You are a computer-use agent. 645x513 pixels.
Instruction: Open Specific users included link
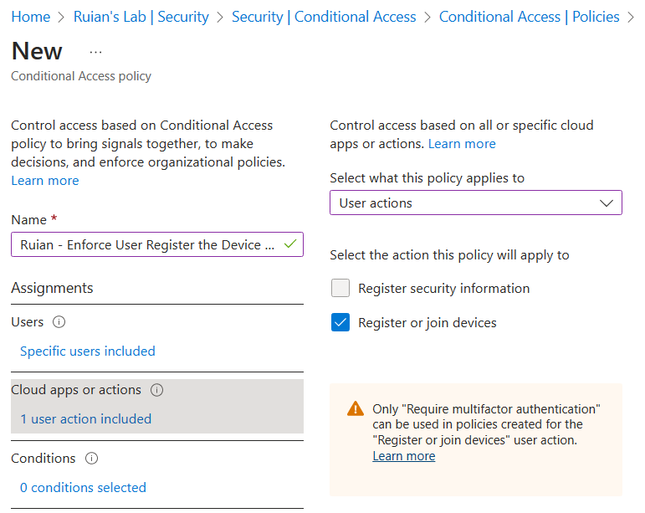coord(88,351)
